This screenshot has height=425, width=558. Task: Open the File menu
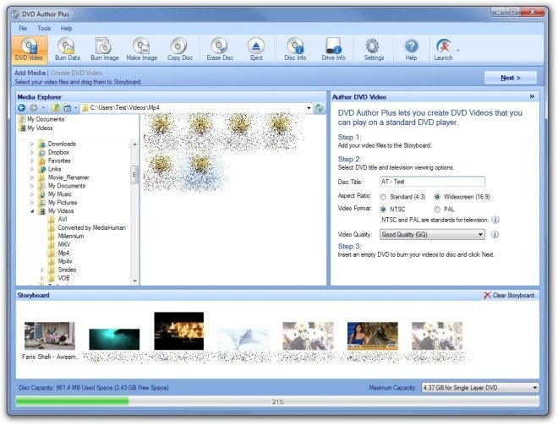click(x=23, y=28)
